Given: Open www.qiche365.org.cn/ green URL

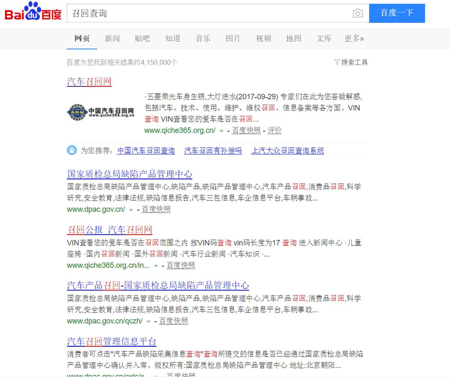Looking at the screenshot, I should (180, 131).
